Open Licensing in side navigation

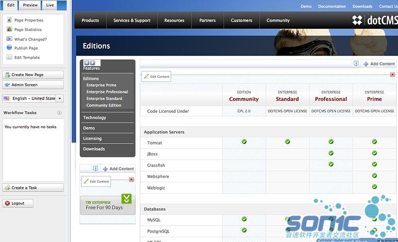(93, 138)
